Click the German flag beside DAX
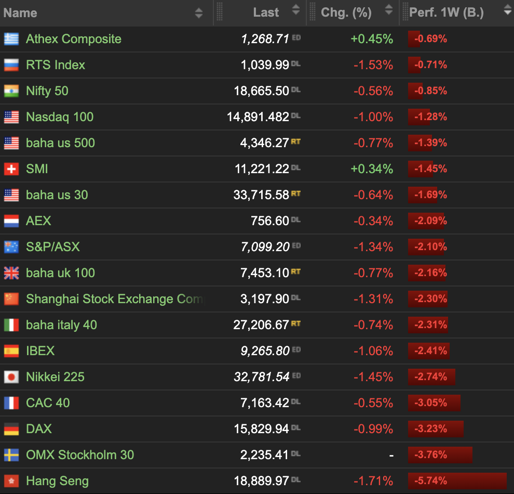Image resolution: width=514 pixels, height=494 pixels. pyautogui.click(x=11, y=429)
